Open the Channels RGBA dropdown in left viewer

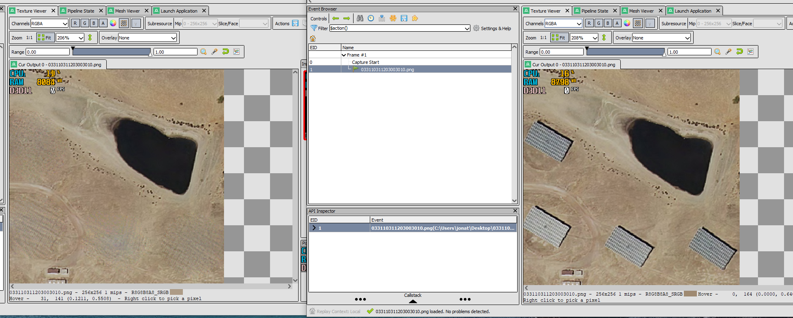tap(49, 24)
